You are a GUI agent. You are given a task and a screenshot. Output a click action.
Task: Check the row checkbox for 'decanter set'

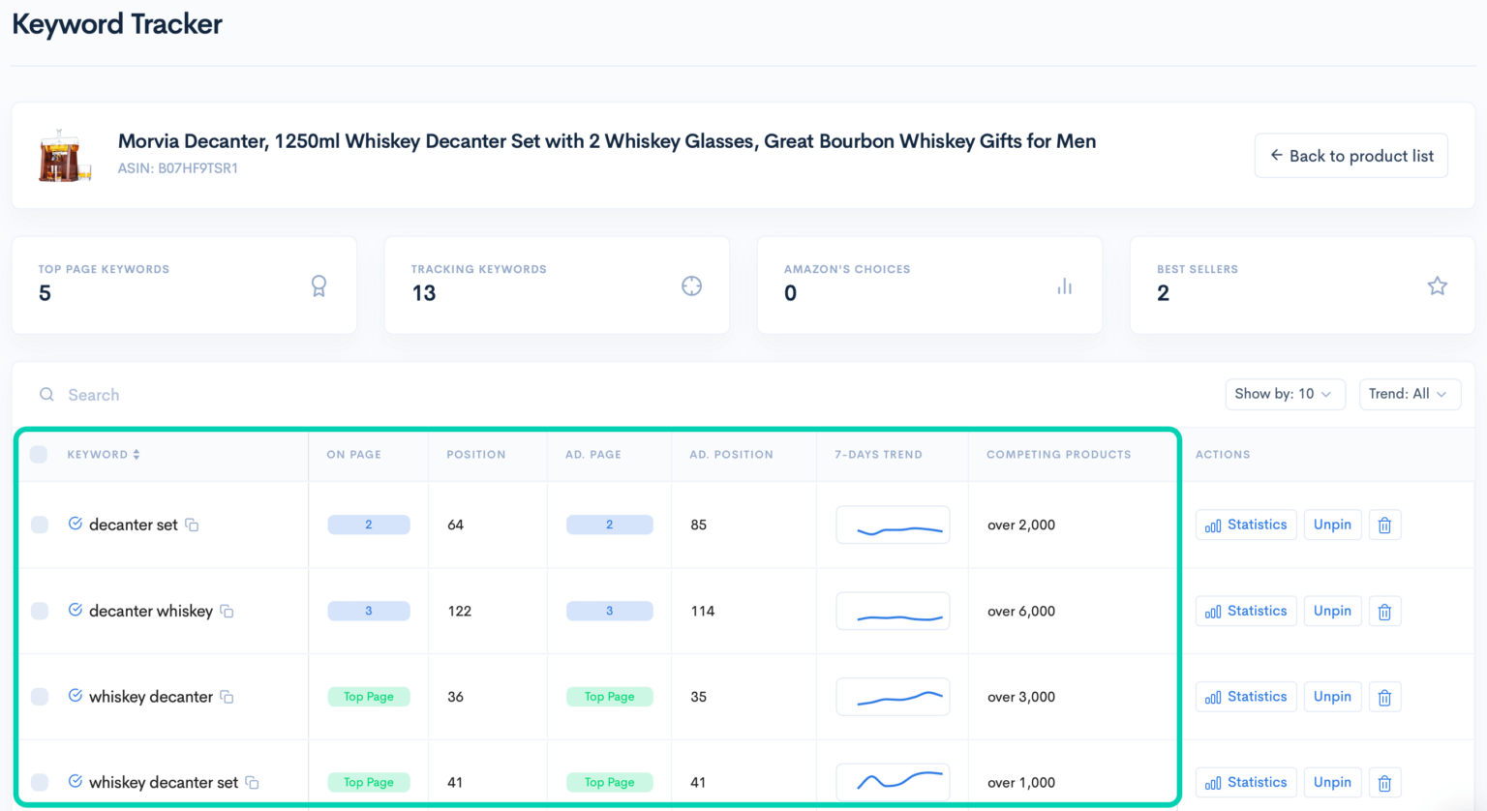[40, 525]
